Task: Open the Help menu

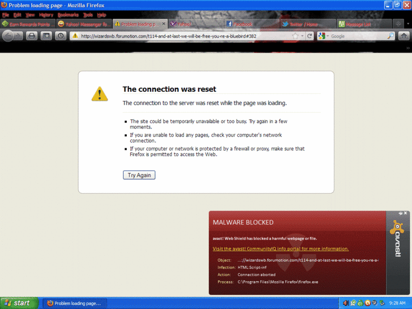Action: (x=101, y=15)
